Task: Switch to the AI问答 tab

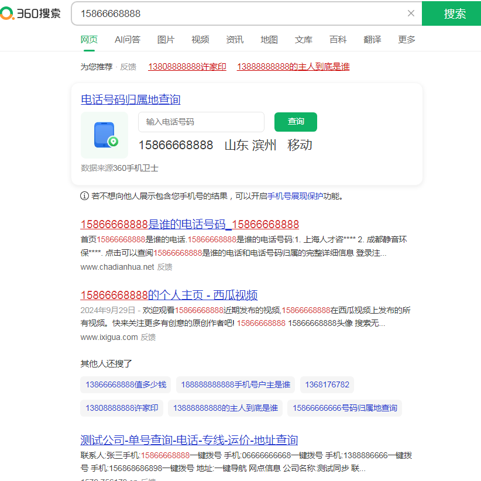Action: pyautogui.click(x=128, y=40)
